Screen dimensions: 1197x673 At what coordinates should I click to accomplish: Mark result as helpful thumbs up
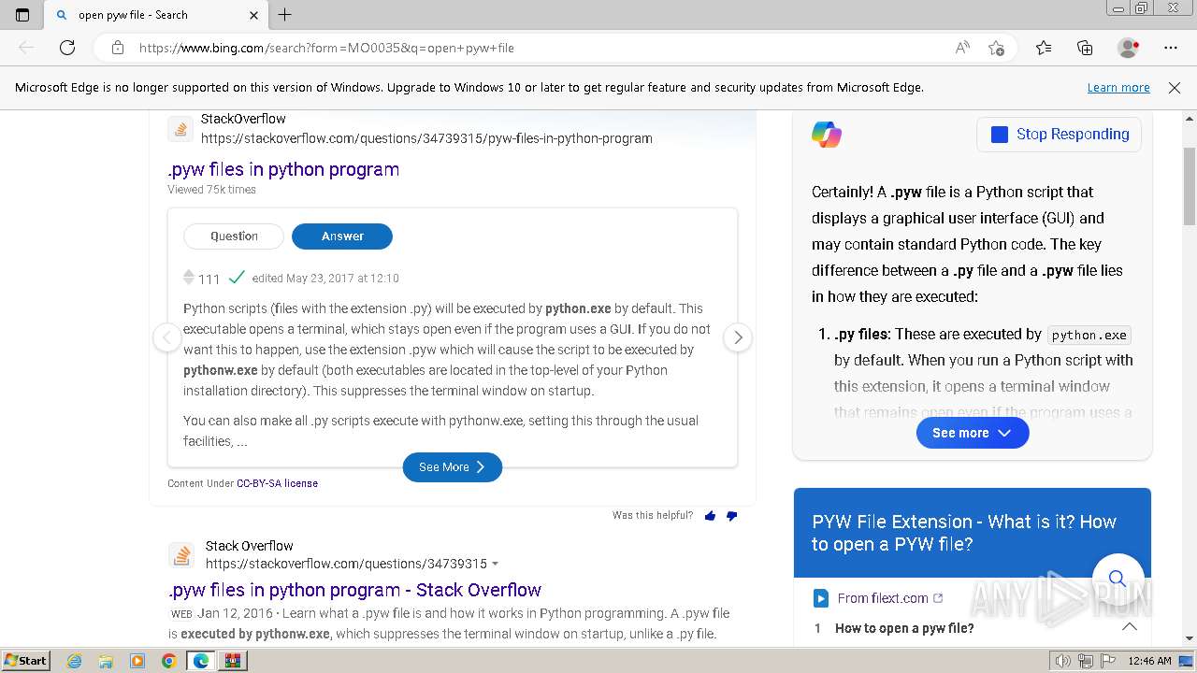coord(710,516)
